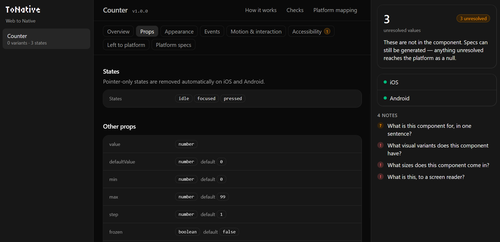Click the red alert icon beside sizes note
Image resolution: width=500 pixels, height=242 pixels.
click(380, 165)
